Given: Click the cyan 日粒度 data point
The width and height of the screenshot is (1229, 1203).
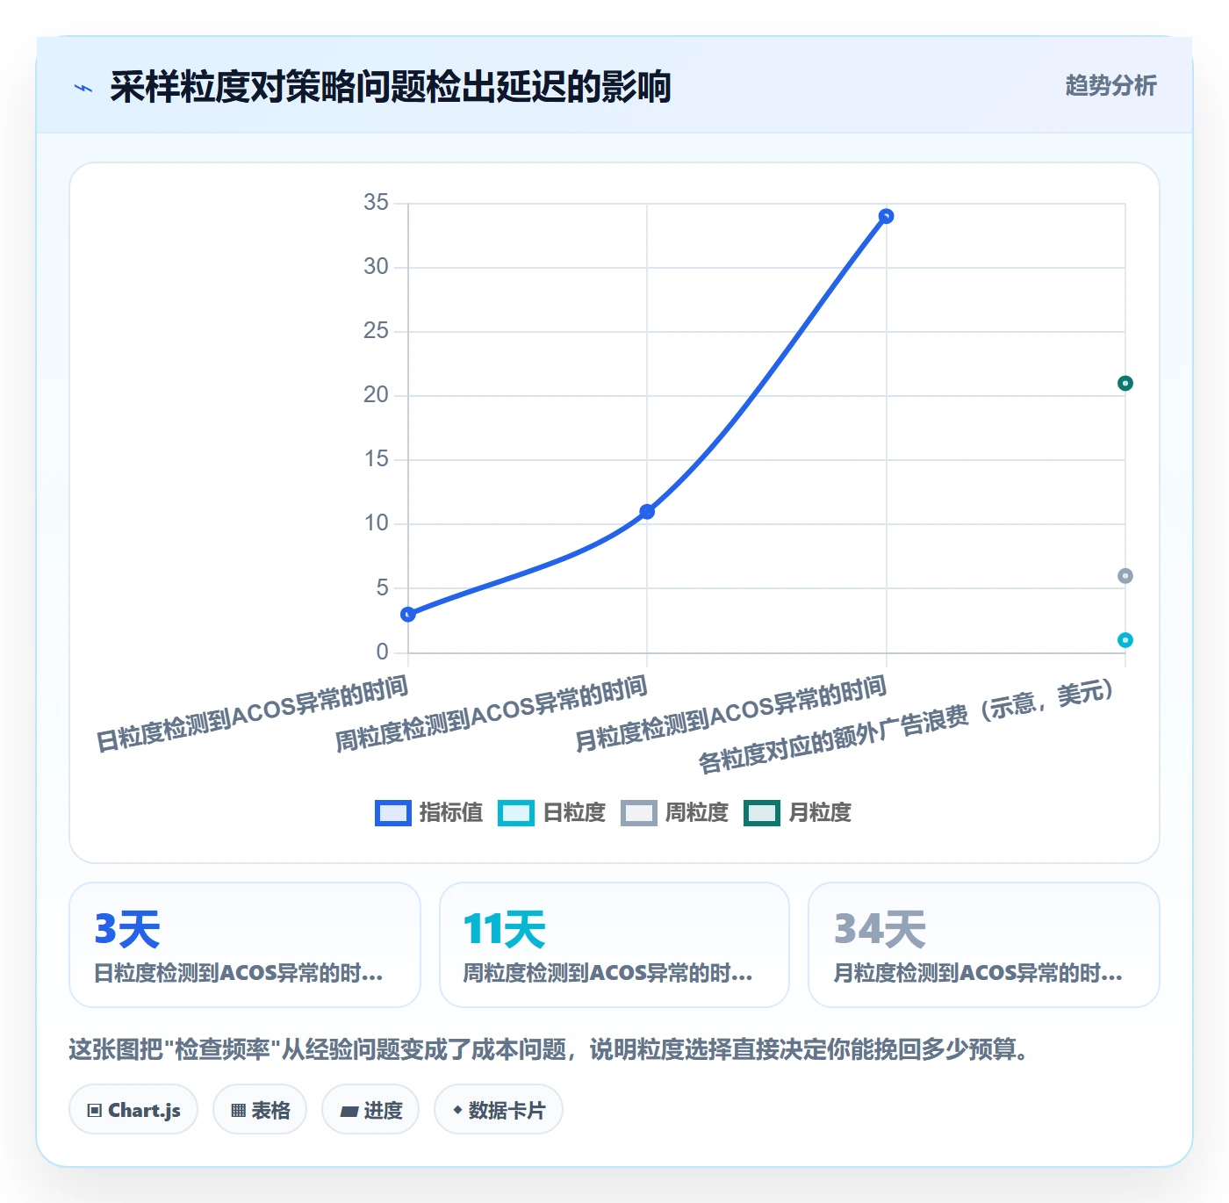Looking at the screenshot, I should 1125,640.
